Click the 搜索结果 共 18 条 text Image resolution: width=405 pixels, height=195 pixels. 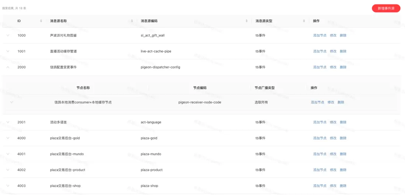[x=14, y=8]
